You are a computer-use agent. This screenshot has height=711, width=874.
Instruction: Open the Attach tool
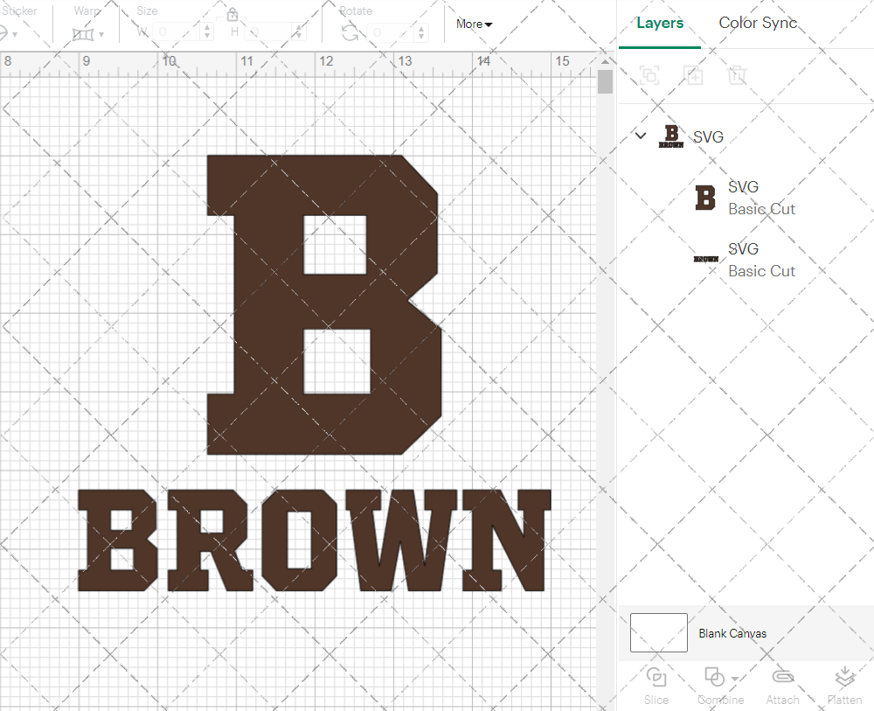click(x=782, y=685)
